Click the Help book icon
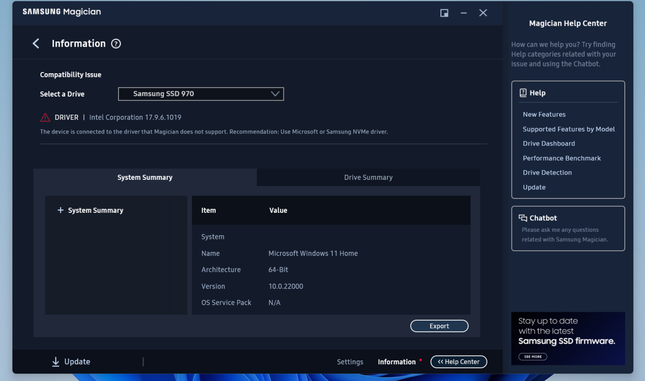This screenshot has width=645, height=381. tap(523, 93)
